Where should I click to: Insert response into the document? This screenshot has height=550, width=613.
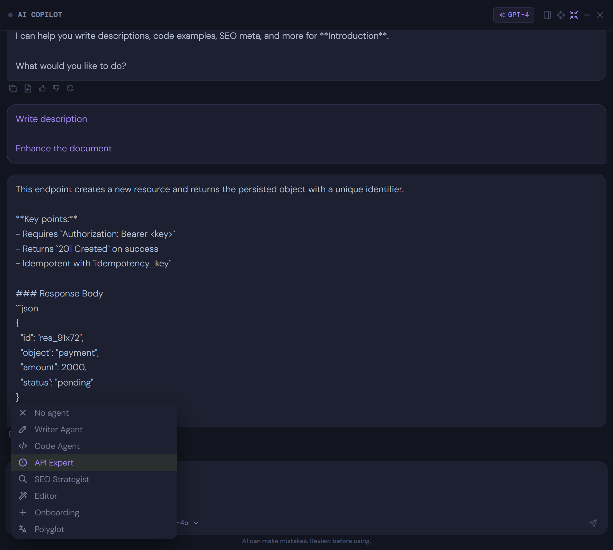[x=28, y=88]
